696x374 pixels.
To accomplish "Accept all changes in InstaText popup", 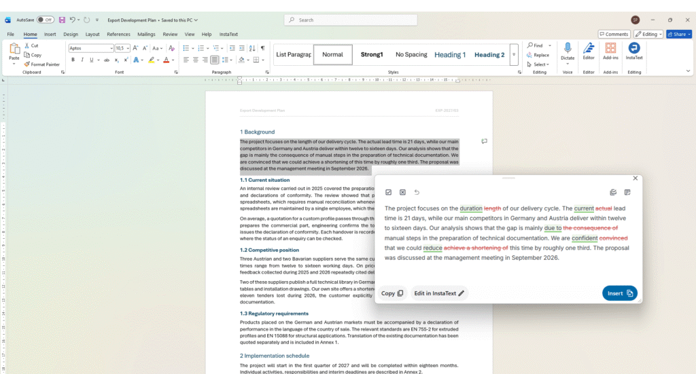I will pos(388,192).
